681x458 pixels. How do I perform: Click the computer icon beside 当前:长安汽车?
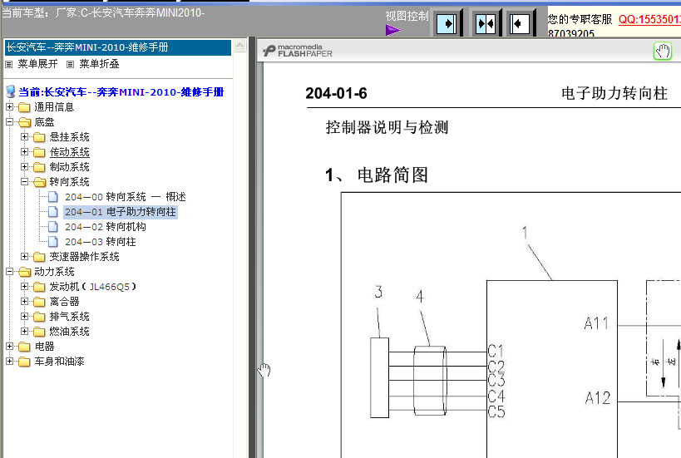[x=11, y=91]
